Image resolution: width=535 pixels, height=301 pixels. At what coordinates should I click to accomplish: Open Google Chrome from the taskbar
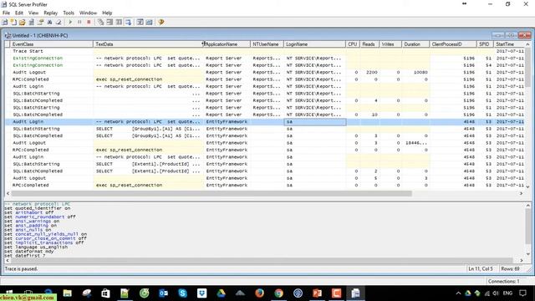[278, 293]
